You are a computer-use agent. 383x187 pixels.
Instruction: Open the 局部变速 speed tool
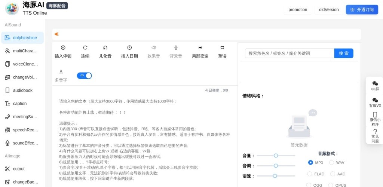[200, 48]
